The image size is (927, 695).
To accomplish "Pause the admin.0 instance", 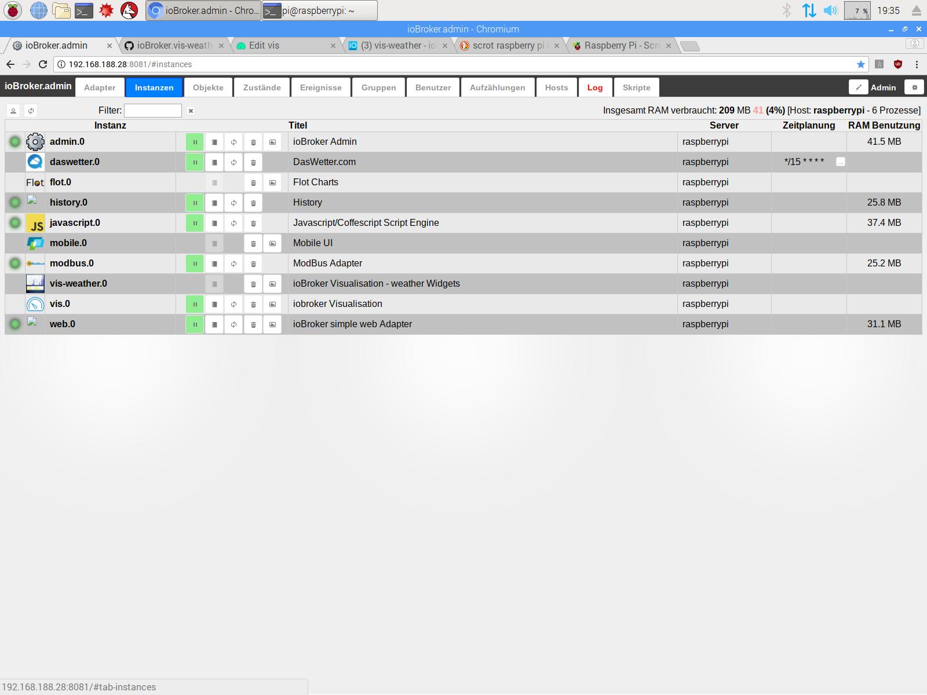I will (x=195, y=142).
